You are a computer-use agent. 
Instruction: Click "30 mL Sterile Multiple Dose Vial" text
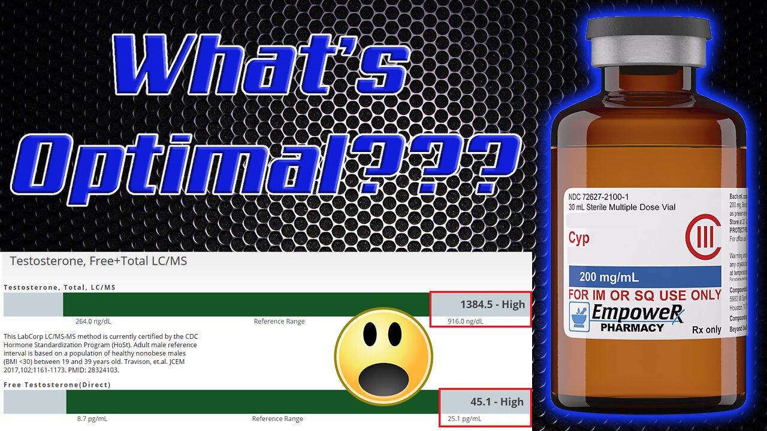click(x=622, y=207)
